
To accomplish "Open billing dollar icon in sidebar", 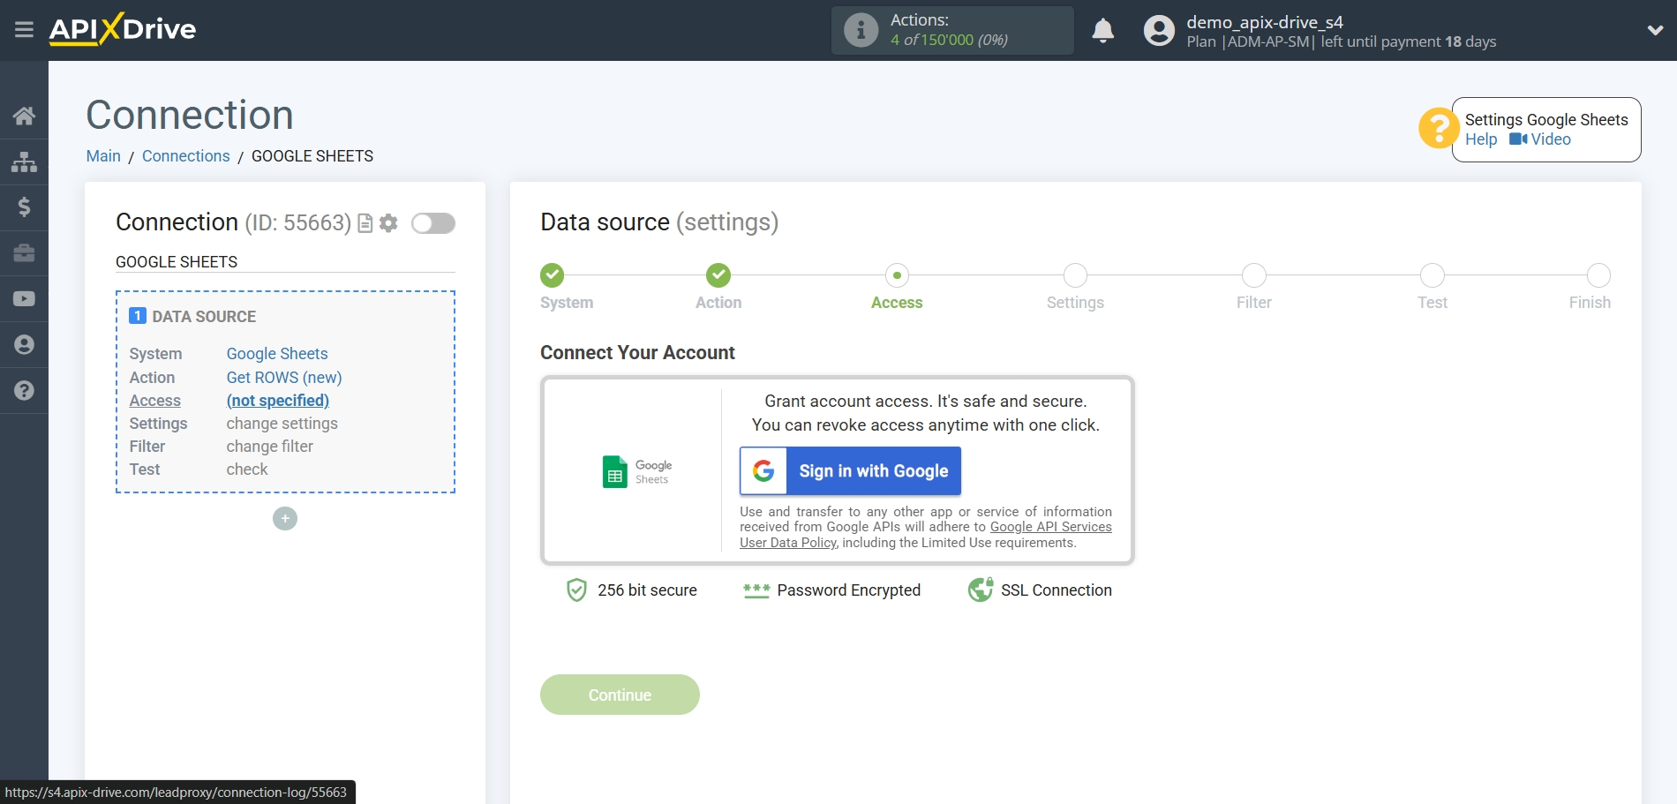I will click(24, 207).
